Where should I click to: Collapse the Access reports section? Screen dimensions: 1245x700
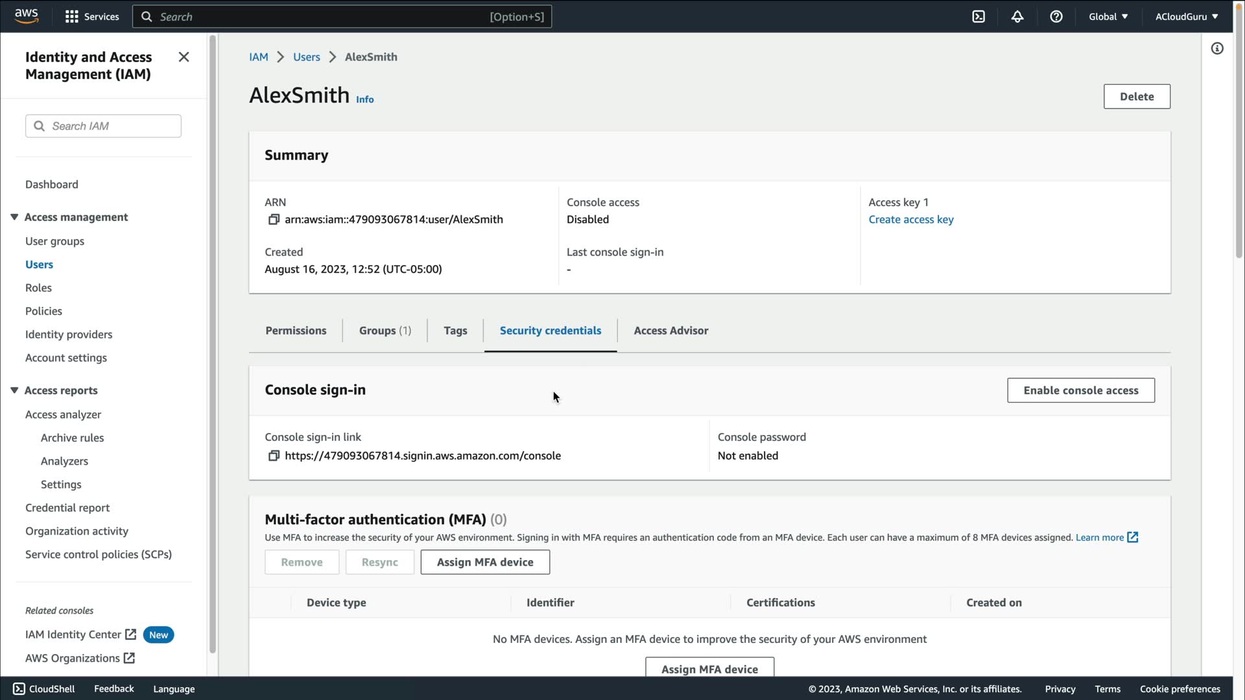(14, 390)
